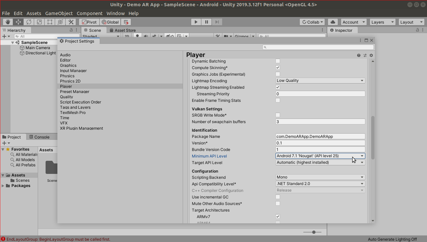Open the Component menu
The image size is (427, 242).
90,13
